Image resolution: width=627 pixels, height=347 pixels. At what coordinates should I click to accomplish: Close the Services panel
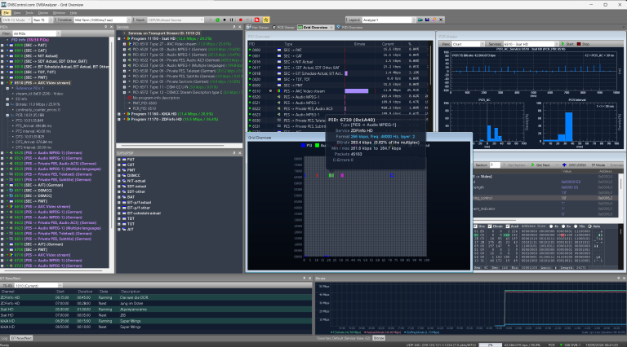[x=240, y=27]
